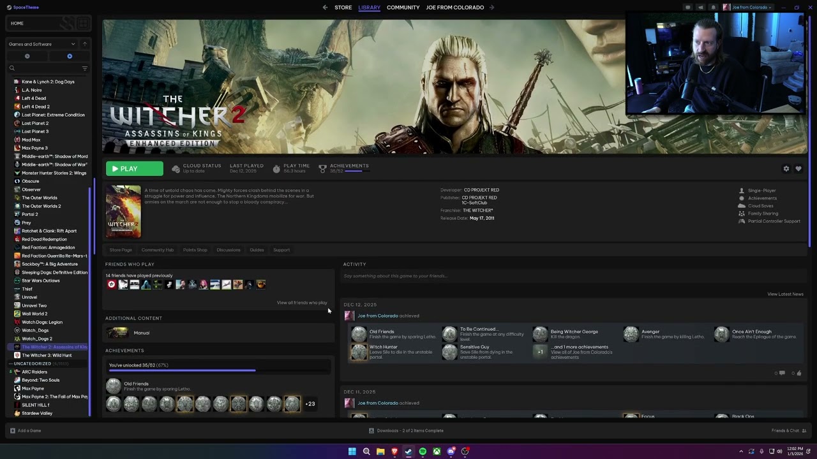Open the Community Hub link
817x459 pixels.
(158, 250)
